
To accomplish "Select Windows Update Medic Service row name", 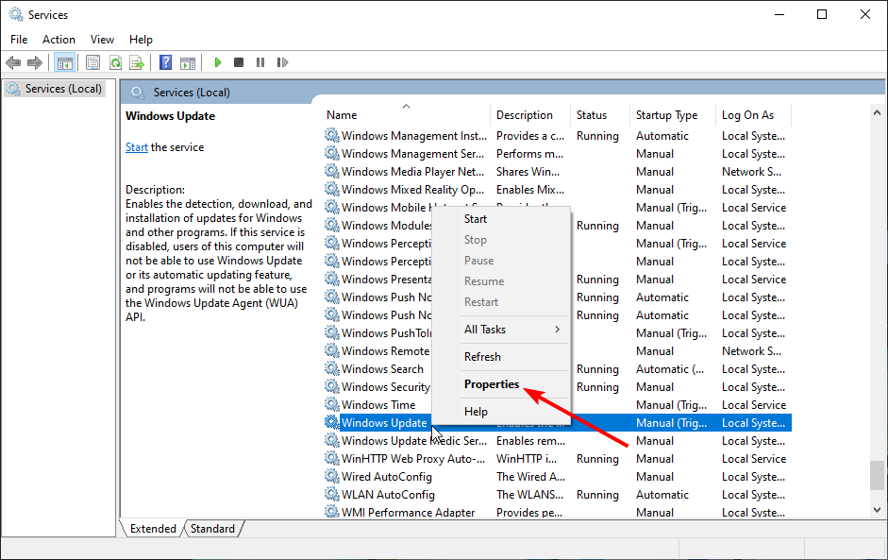I will tap(414, 441).
